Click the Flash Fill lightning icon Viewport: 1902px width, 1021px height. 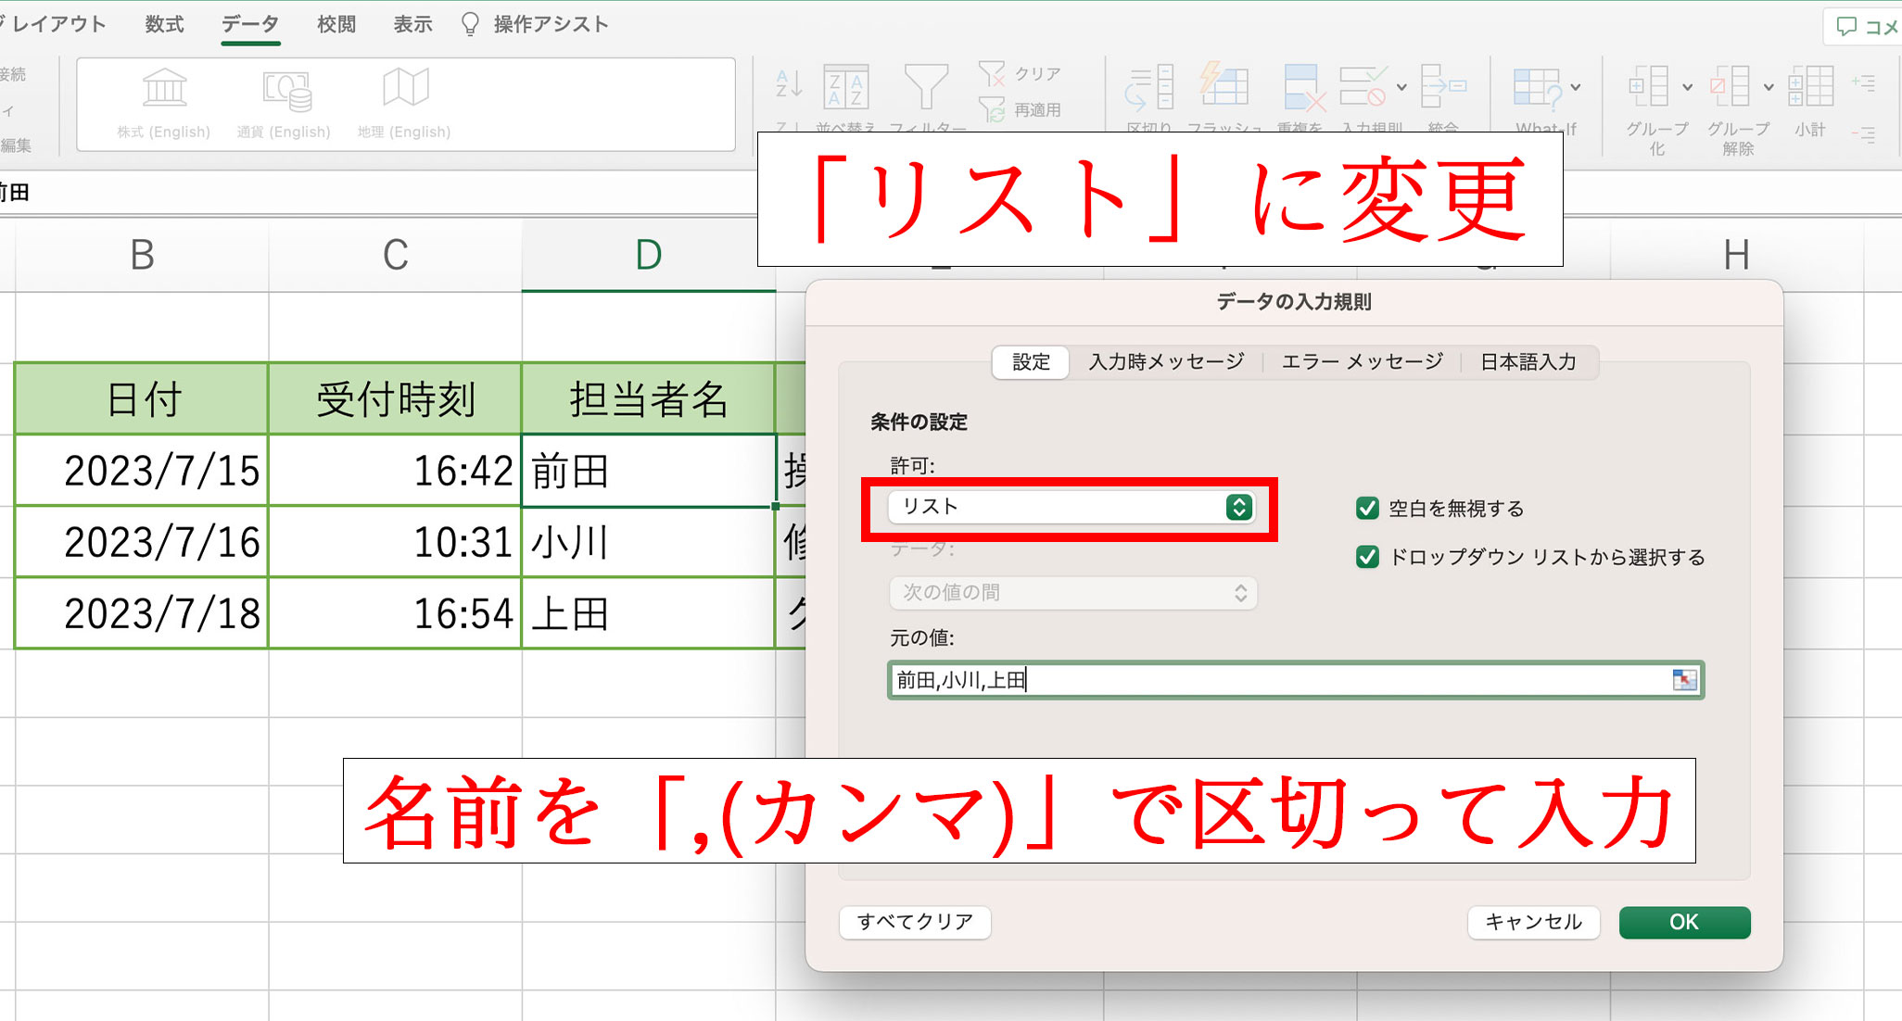tap(1224, 85)
